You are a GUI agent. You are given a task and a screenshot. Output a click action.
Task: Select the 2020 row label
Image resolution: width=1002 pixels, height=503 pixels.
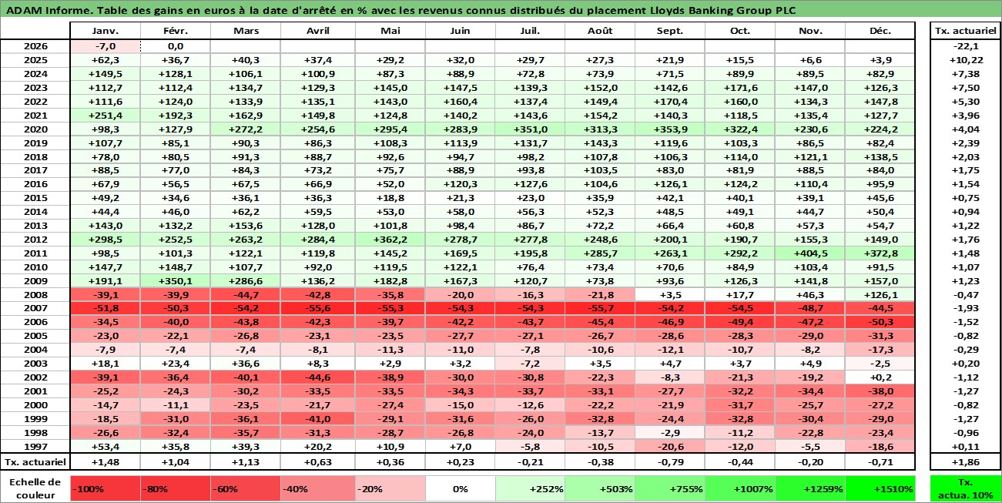click(35, 129)
